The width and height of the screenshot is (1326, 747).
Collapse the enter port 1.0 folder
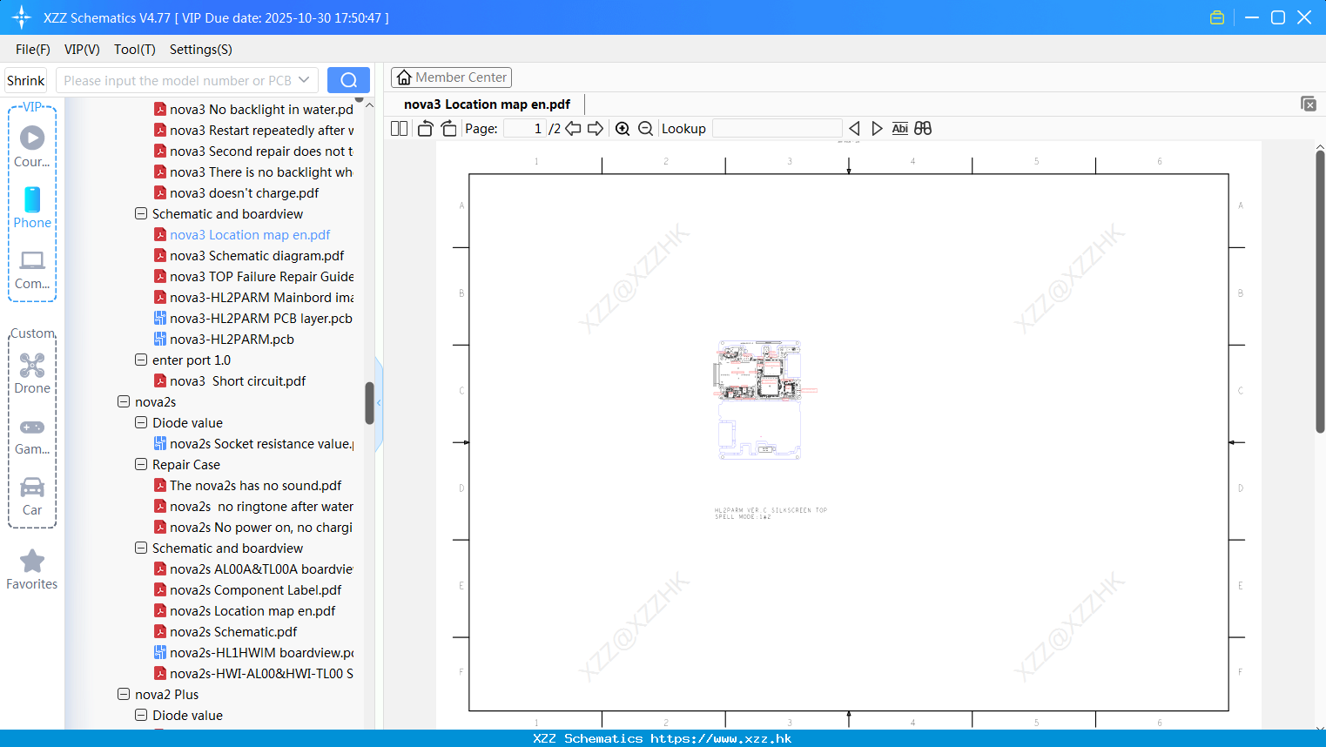tap(141, 360)
